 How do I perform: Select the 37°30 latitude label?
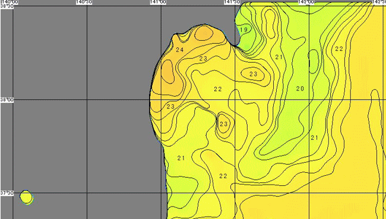[7, 193]
